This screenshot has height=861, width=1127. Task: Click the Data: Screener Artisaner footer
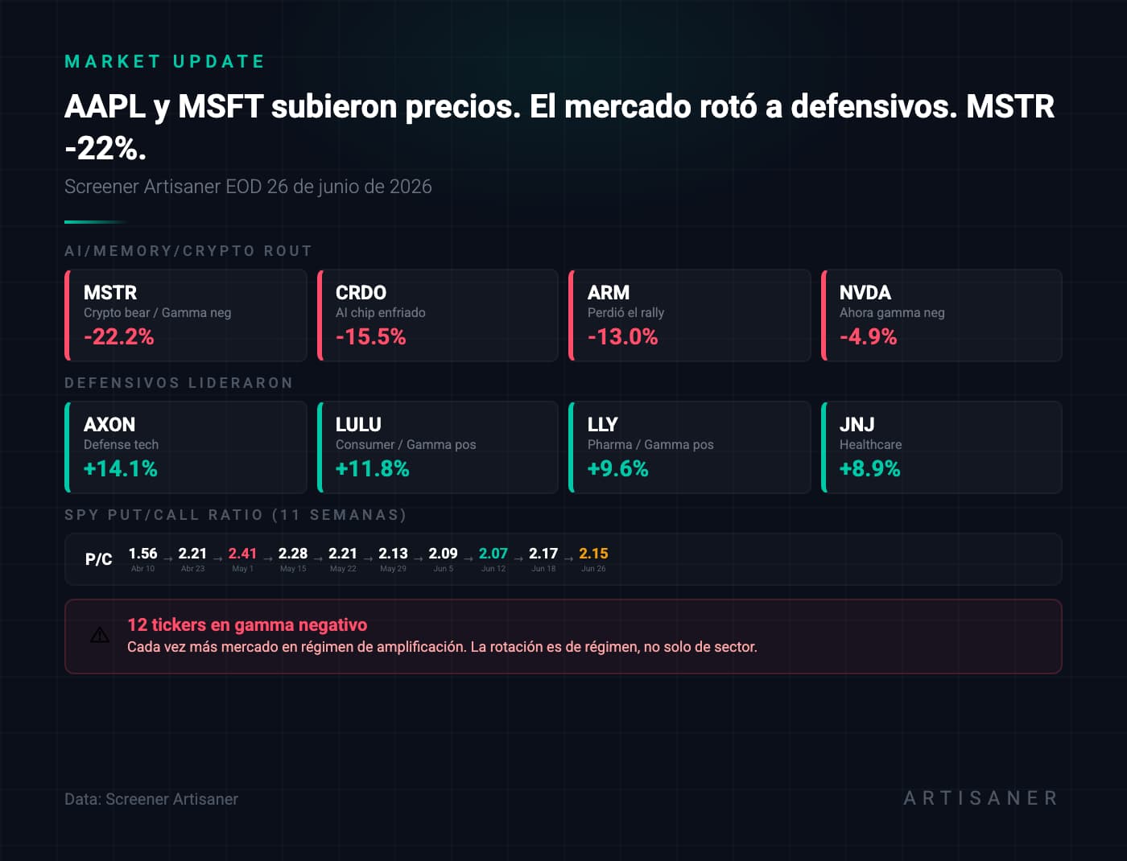pos(151,799)
